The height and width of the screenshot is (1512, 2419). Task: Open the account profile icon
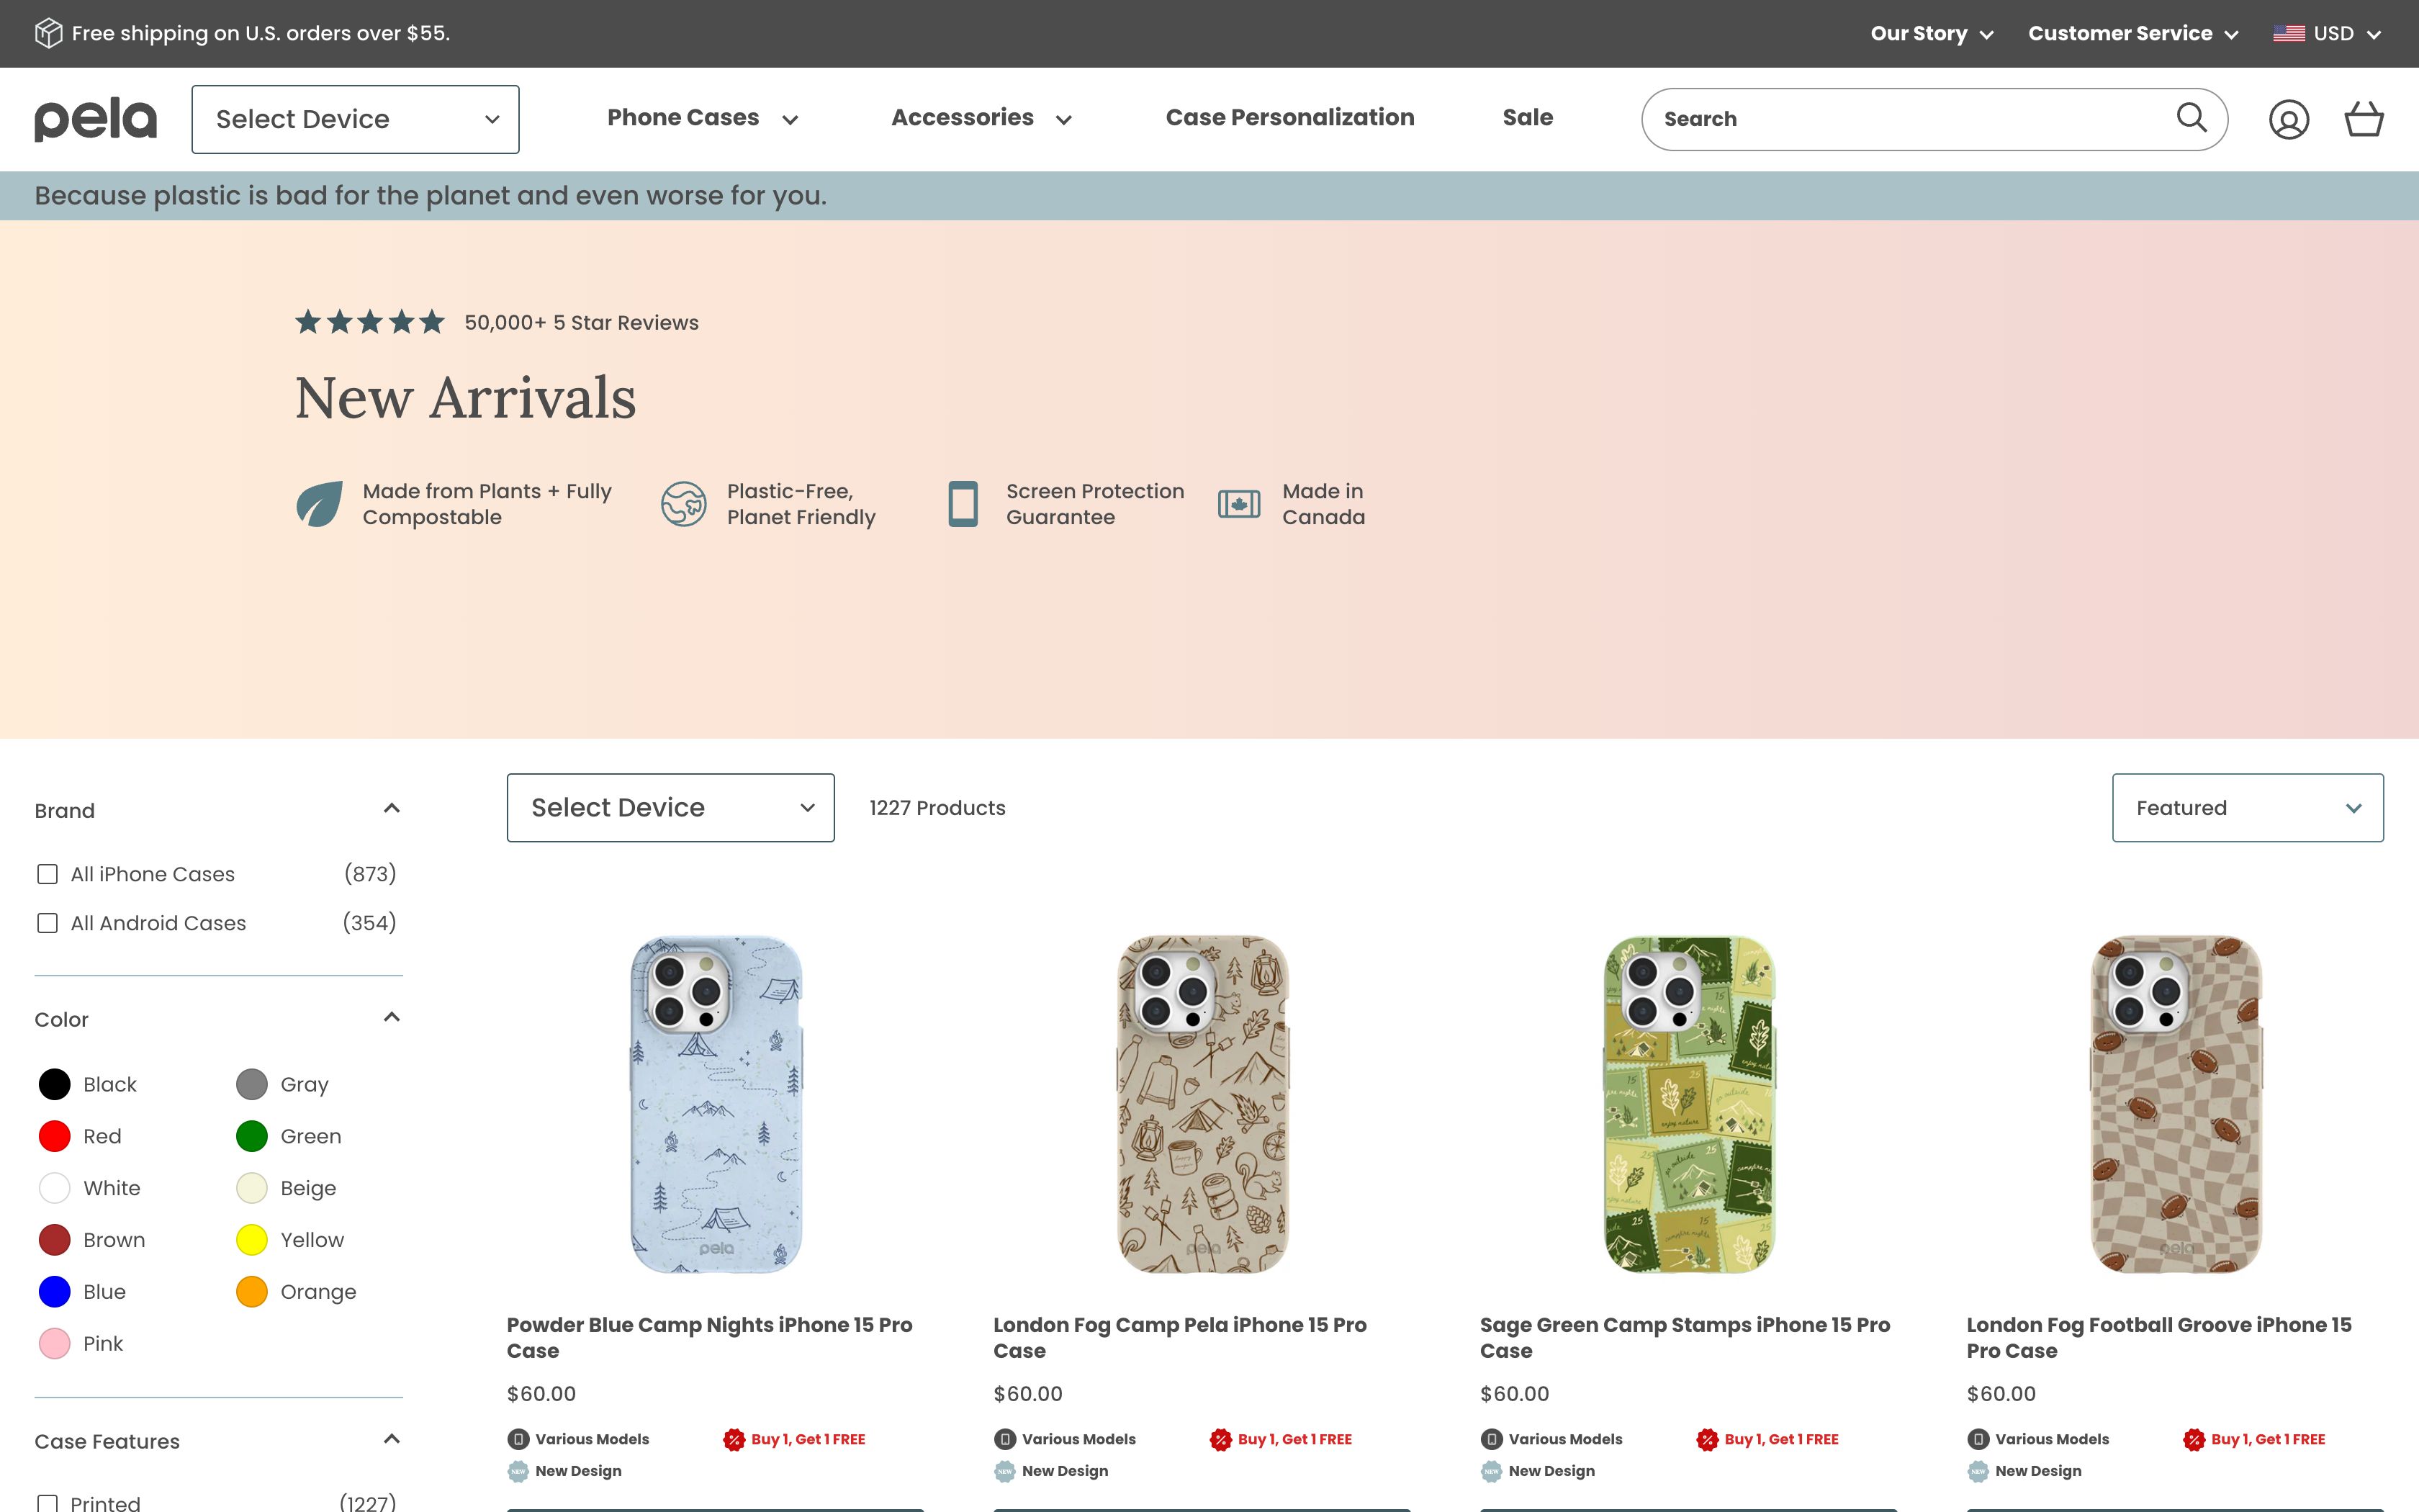click(2289, 118)
